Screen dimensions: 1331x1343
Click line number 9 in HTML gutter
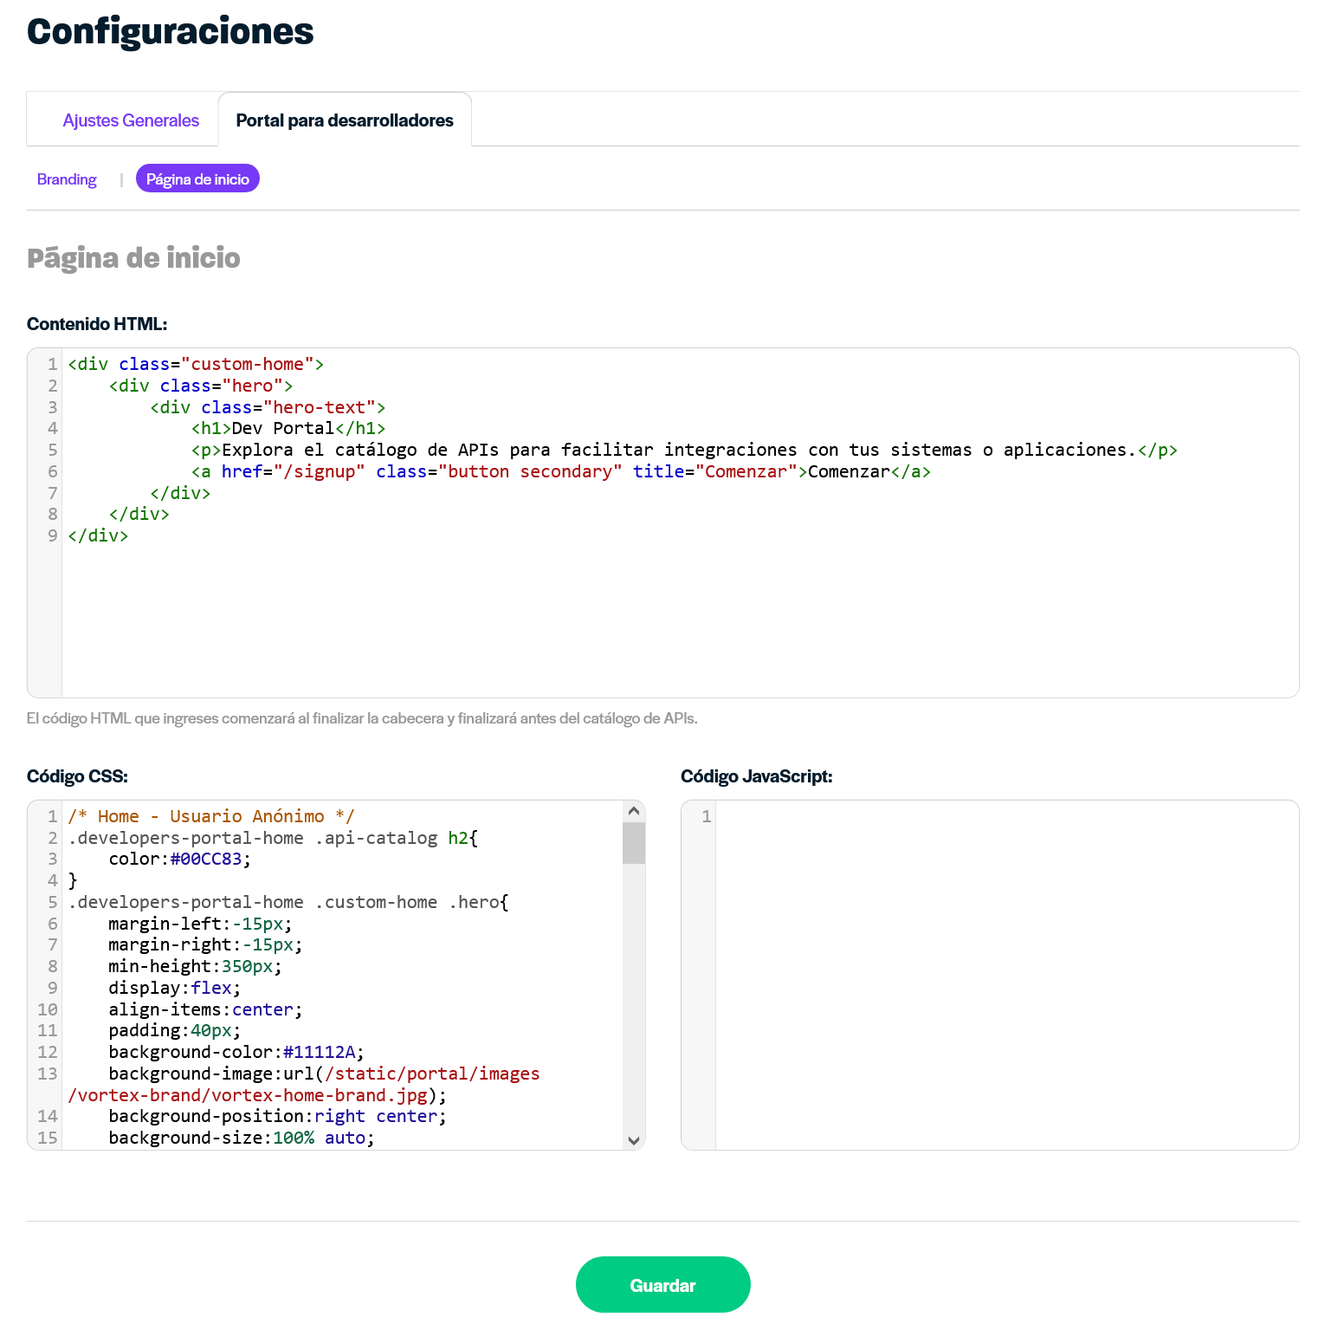point(53,535)
